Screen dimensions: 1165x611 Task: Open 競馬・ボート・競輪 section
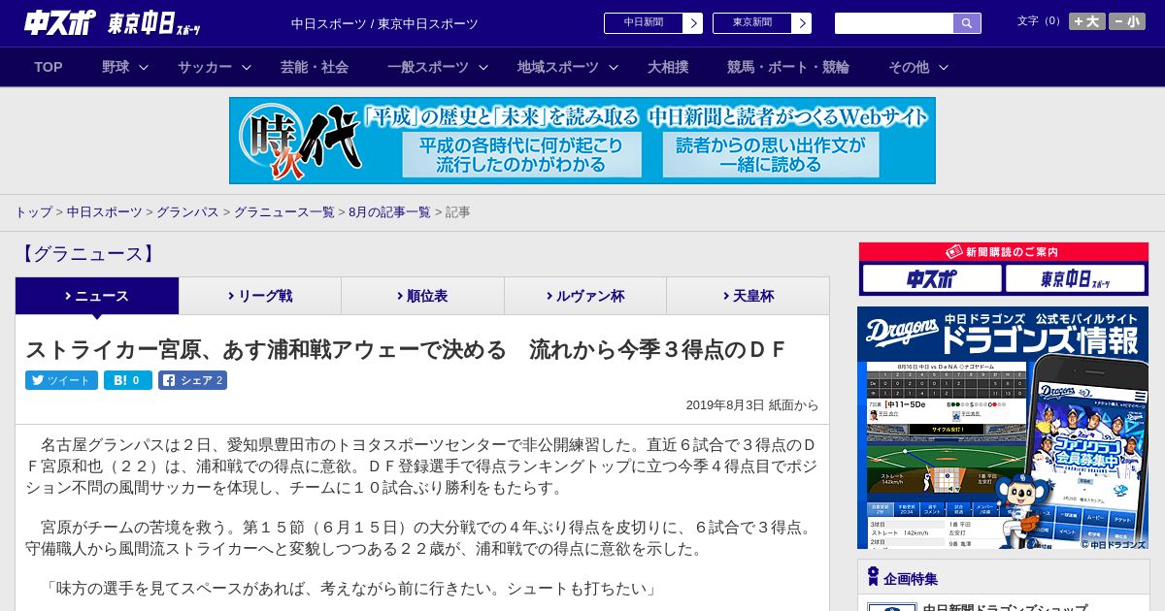pos(788,67)
